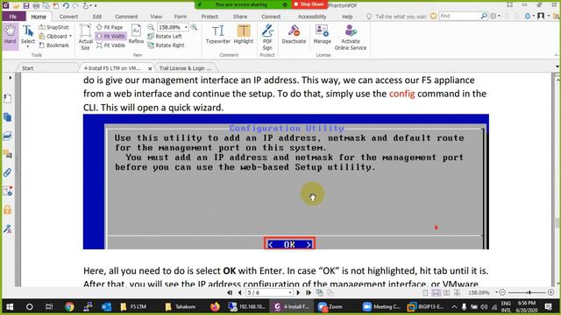Open page number dropdown in status bar

[290, 292]
